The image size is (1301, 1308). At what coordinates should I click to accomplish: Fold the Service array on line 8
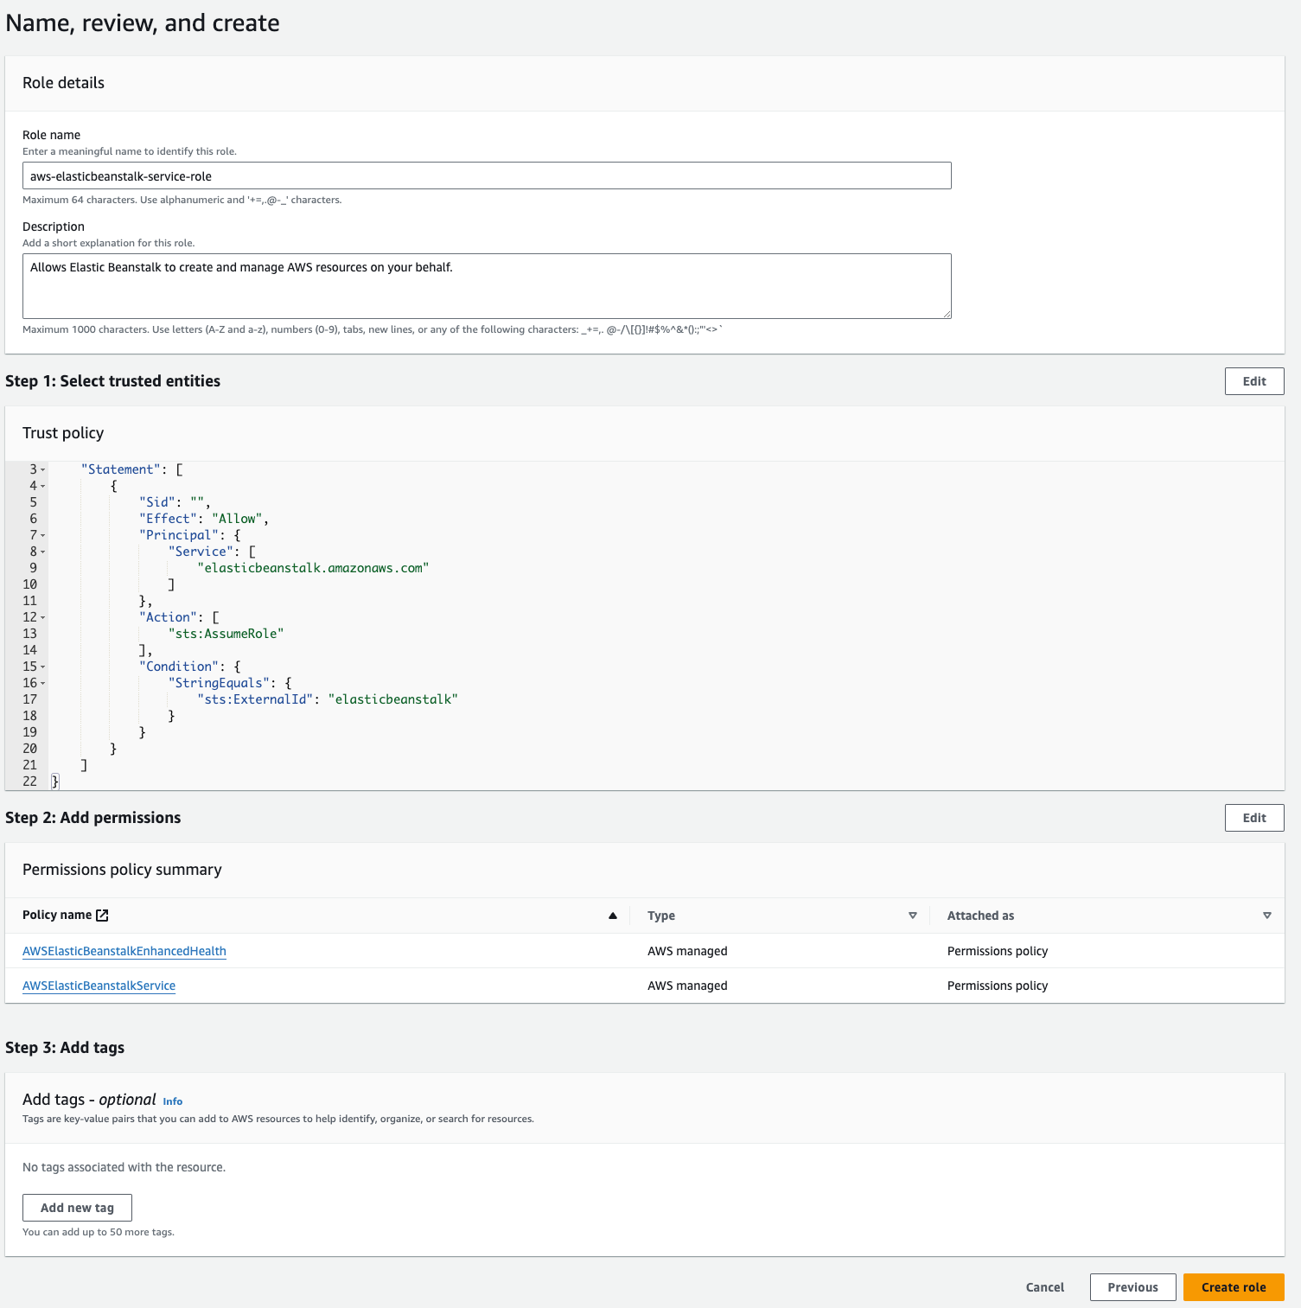pos(43,552)
